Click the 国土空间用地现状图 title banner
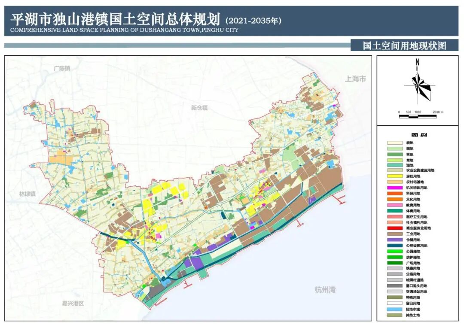 tap(404, 46)
